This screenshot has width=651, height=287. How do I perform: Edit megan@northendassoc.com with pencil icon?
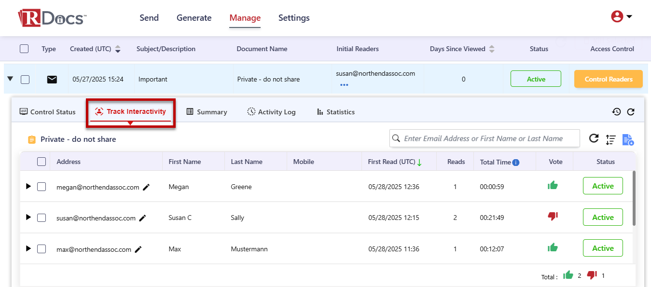146,187
